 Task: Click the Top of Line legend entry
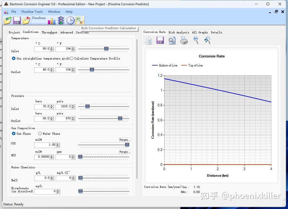tap(192, 65)
